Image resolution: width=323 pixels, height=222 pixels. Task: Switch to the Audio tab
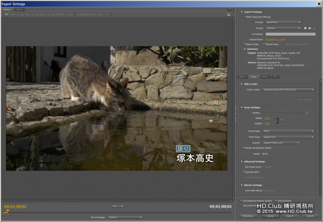tap(264, 77)
